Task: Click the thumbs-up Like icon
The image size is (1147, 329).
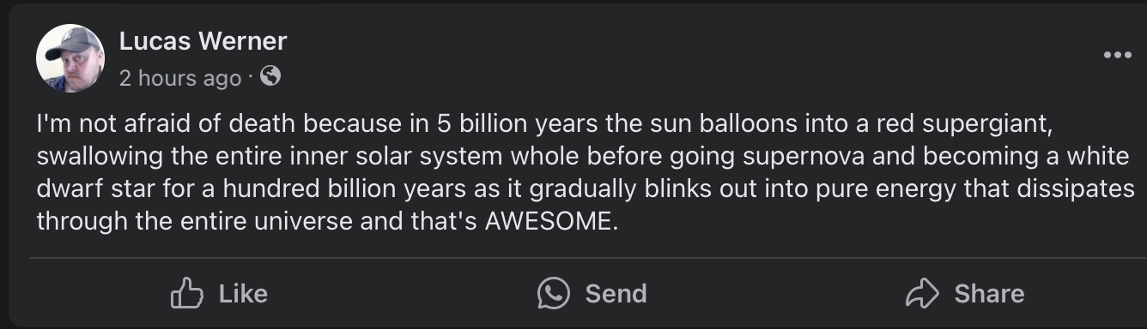Action: pyautogui.click(x=187, y=294)
